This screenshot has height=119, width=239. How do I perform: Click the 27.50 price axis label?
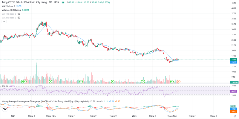pos(234,35)
